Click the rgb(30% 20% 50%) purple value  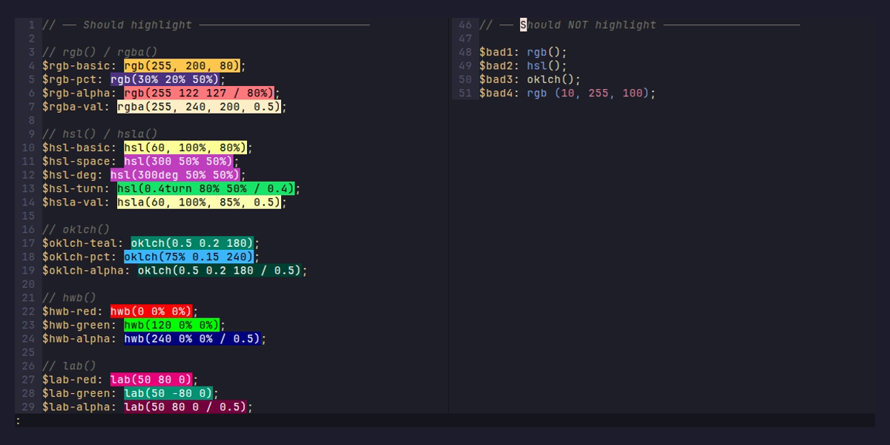(x=165, y=79)
